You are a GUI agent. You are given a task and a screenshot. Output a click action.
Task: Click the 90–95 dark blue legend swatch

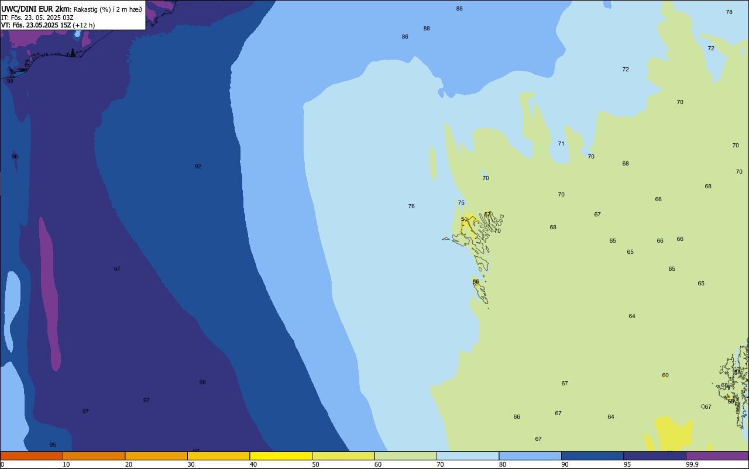click(592, 456)
